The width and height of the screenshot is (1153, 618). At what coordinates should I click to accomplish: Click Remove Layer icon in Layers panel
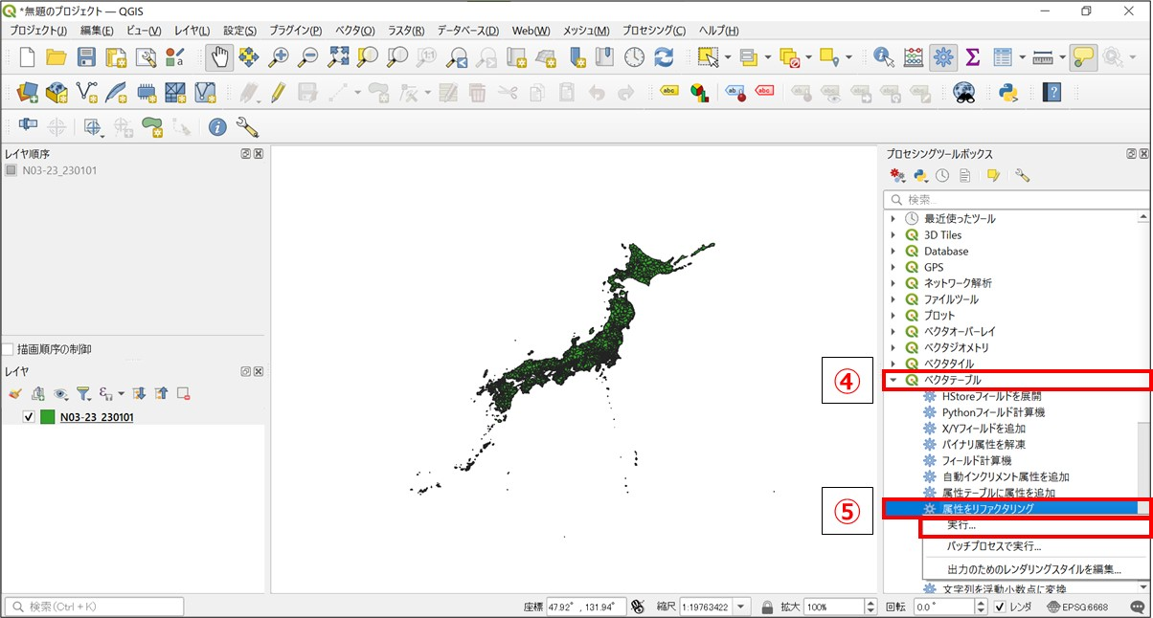click(183, 393)
